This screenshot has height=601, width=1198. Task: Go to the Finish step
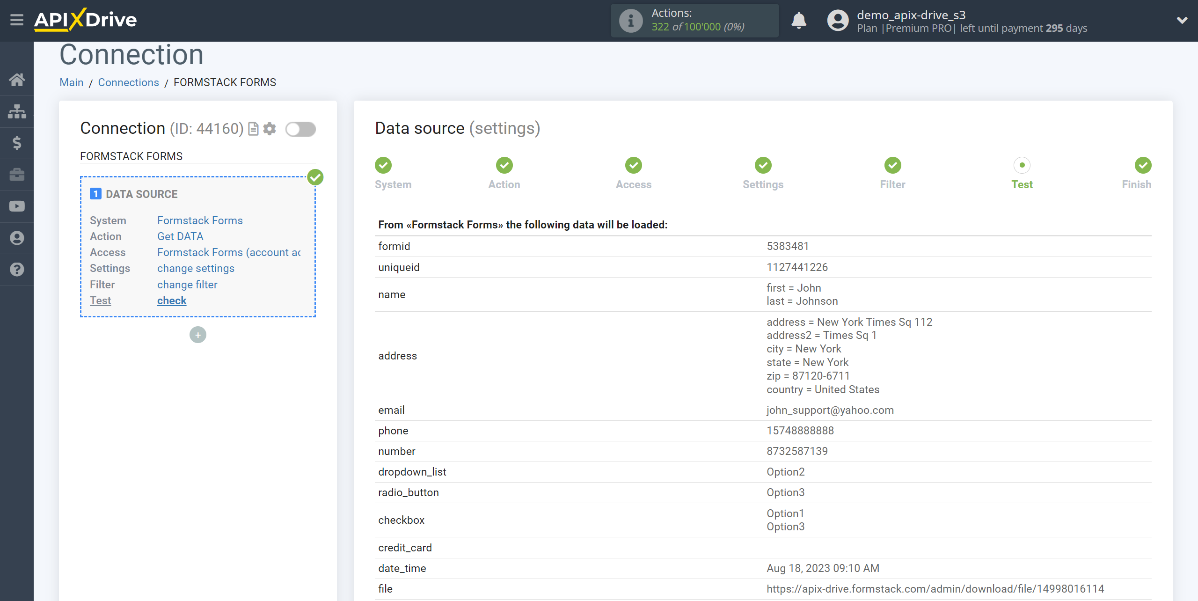(1136, 184)
